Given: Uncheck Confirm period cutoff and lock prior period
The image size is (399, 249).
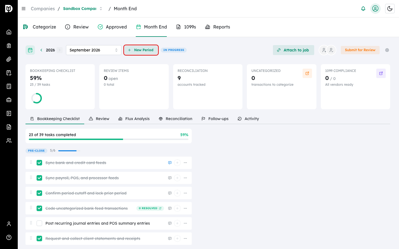Looking at the screenshot, I should [39, 193].
